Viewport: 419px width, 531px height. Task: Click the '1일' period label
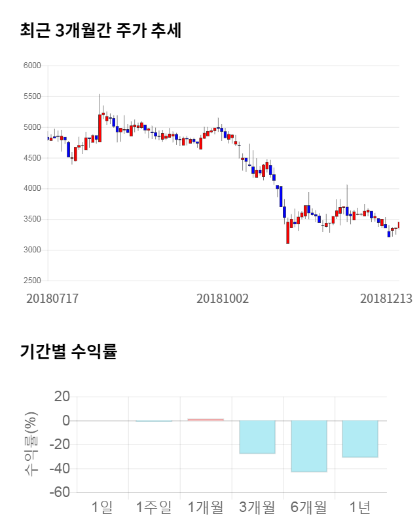click(102, 506)
